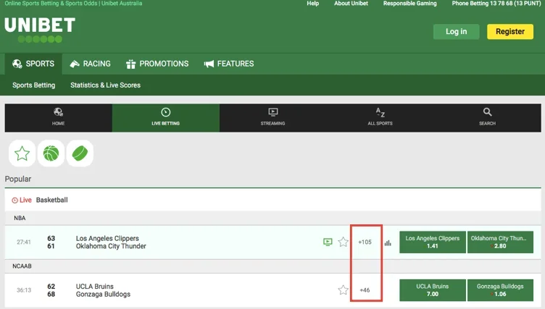Switch to the Live Betting tab
545x309 pixels.
click(166, 118)
